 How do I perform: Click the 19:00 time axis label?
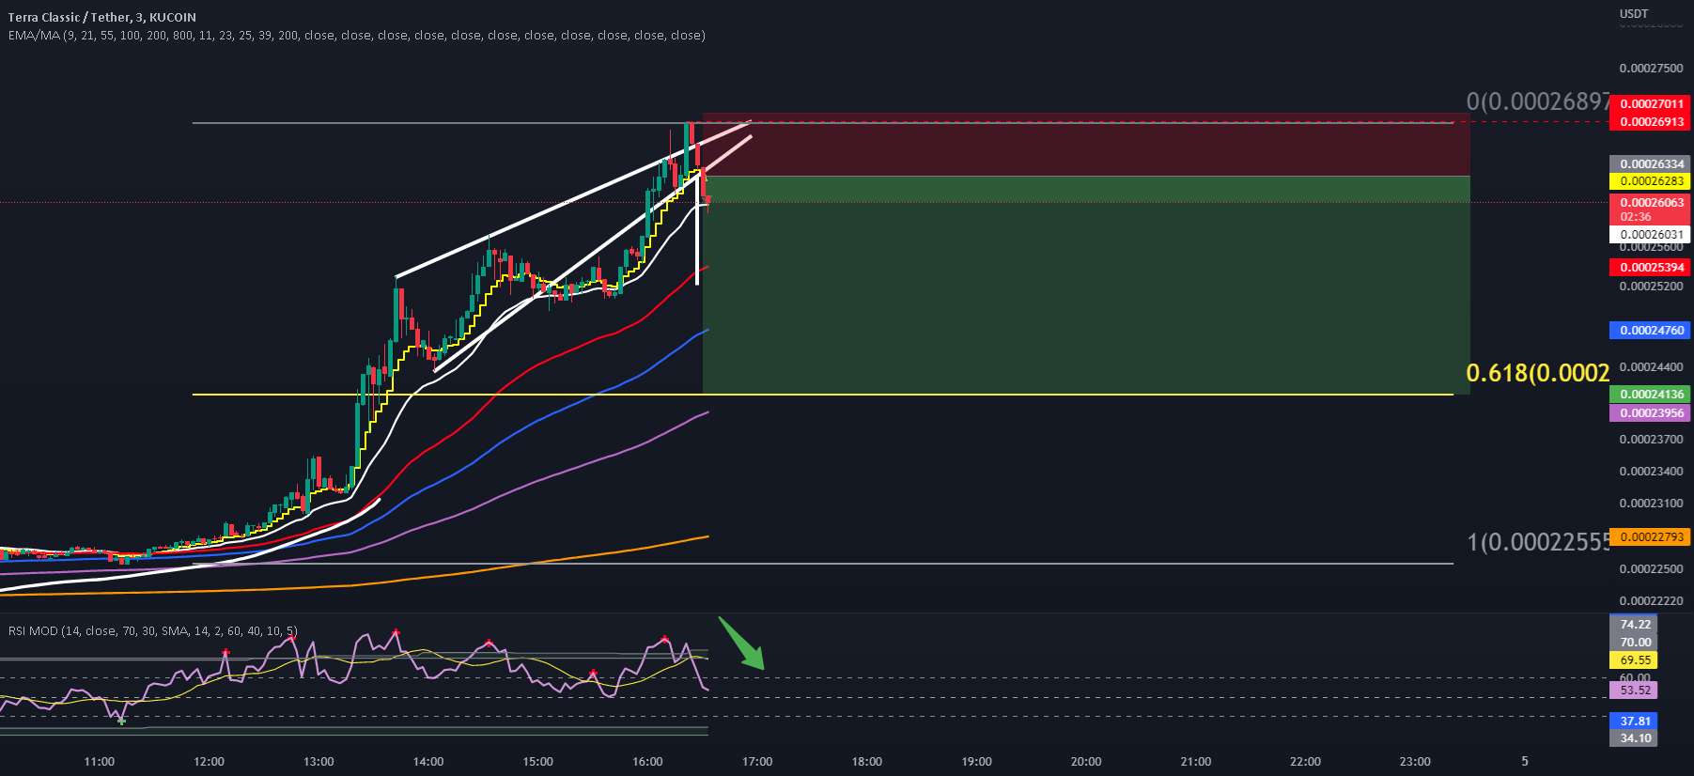coord(976,761)
